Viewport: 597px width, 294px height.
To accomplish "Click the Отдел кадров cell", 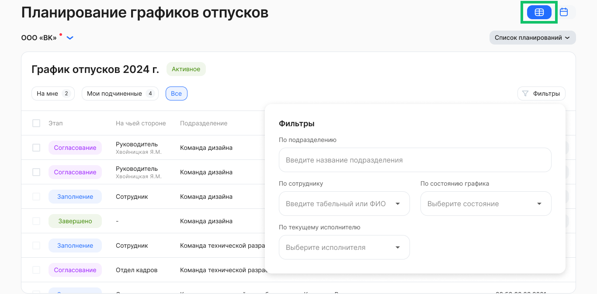I will pyautogui.click(x=137, y=270).
